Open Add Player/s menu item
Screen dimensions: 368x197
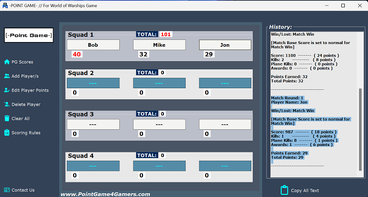coord(25,76)
